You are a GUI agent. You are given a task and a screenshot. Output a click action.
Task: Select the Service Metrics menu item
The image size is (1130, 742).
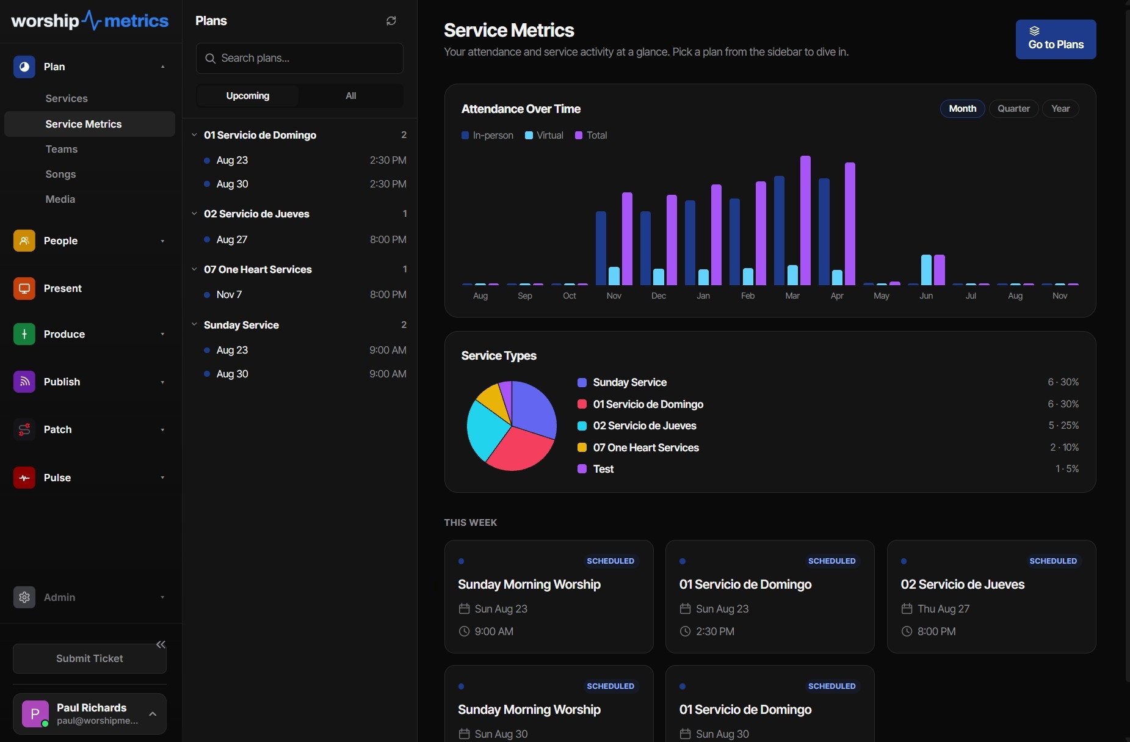[90, 124]
